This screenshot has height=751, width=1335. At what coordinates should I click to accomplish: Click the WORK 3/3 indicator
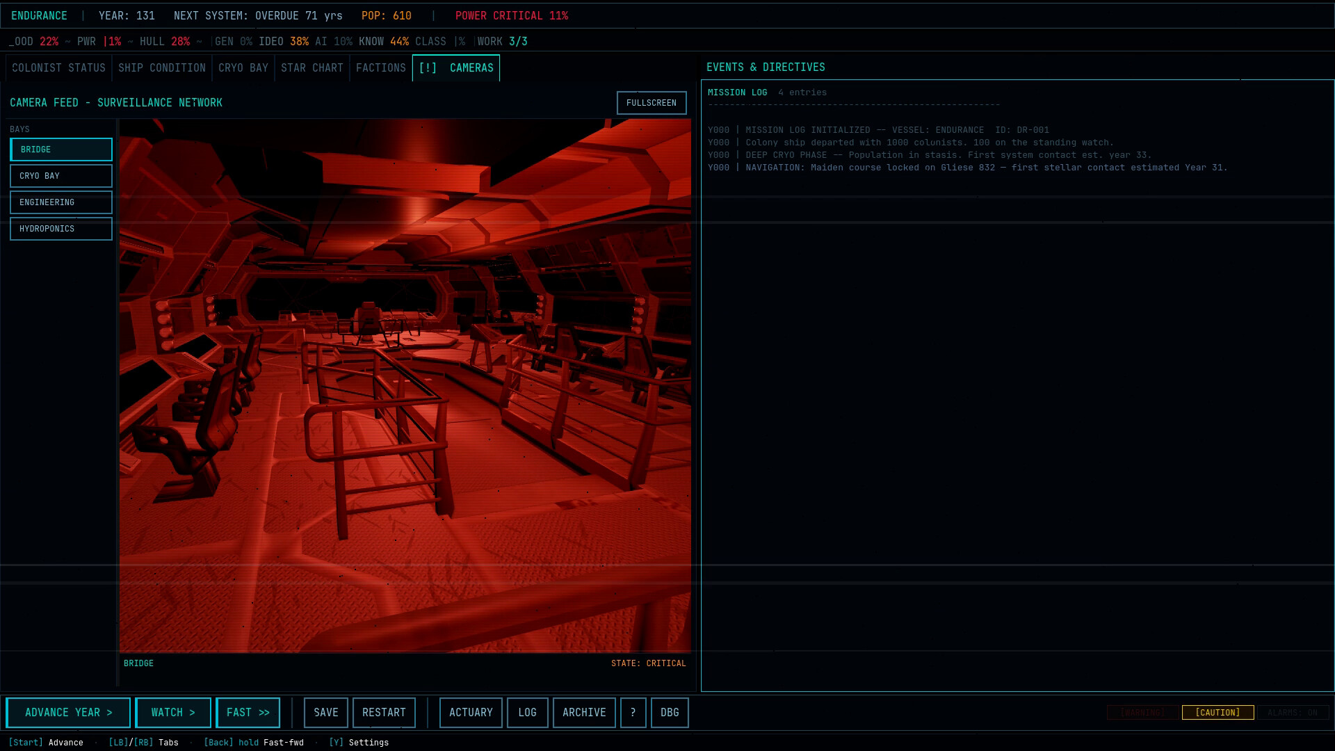(503, 42)
